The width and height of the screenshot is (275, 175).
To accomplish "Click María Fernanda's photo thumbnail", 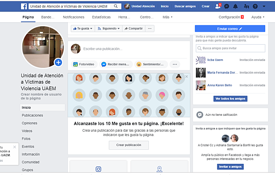I will click(x=201, y=72).
